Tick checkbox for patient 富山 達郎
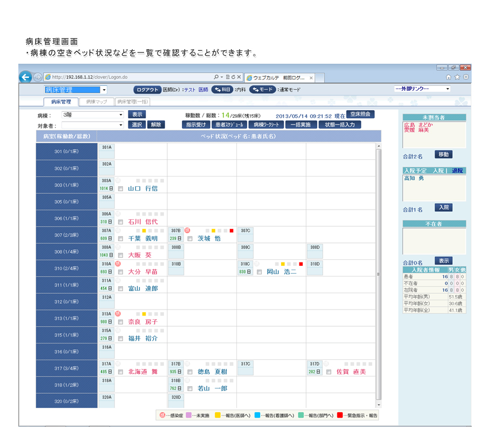The width and height of the screenshot is (497, 444). (120, 289)
